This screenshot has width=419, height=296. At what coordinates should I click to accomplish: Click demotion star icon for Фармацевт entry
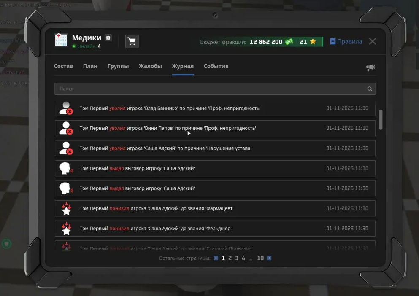[x=66, y=208]
